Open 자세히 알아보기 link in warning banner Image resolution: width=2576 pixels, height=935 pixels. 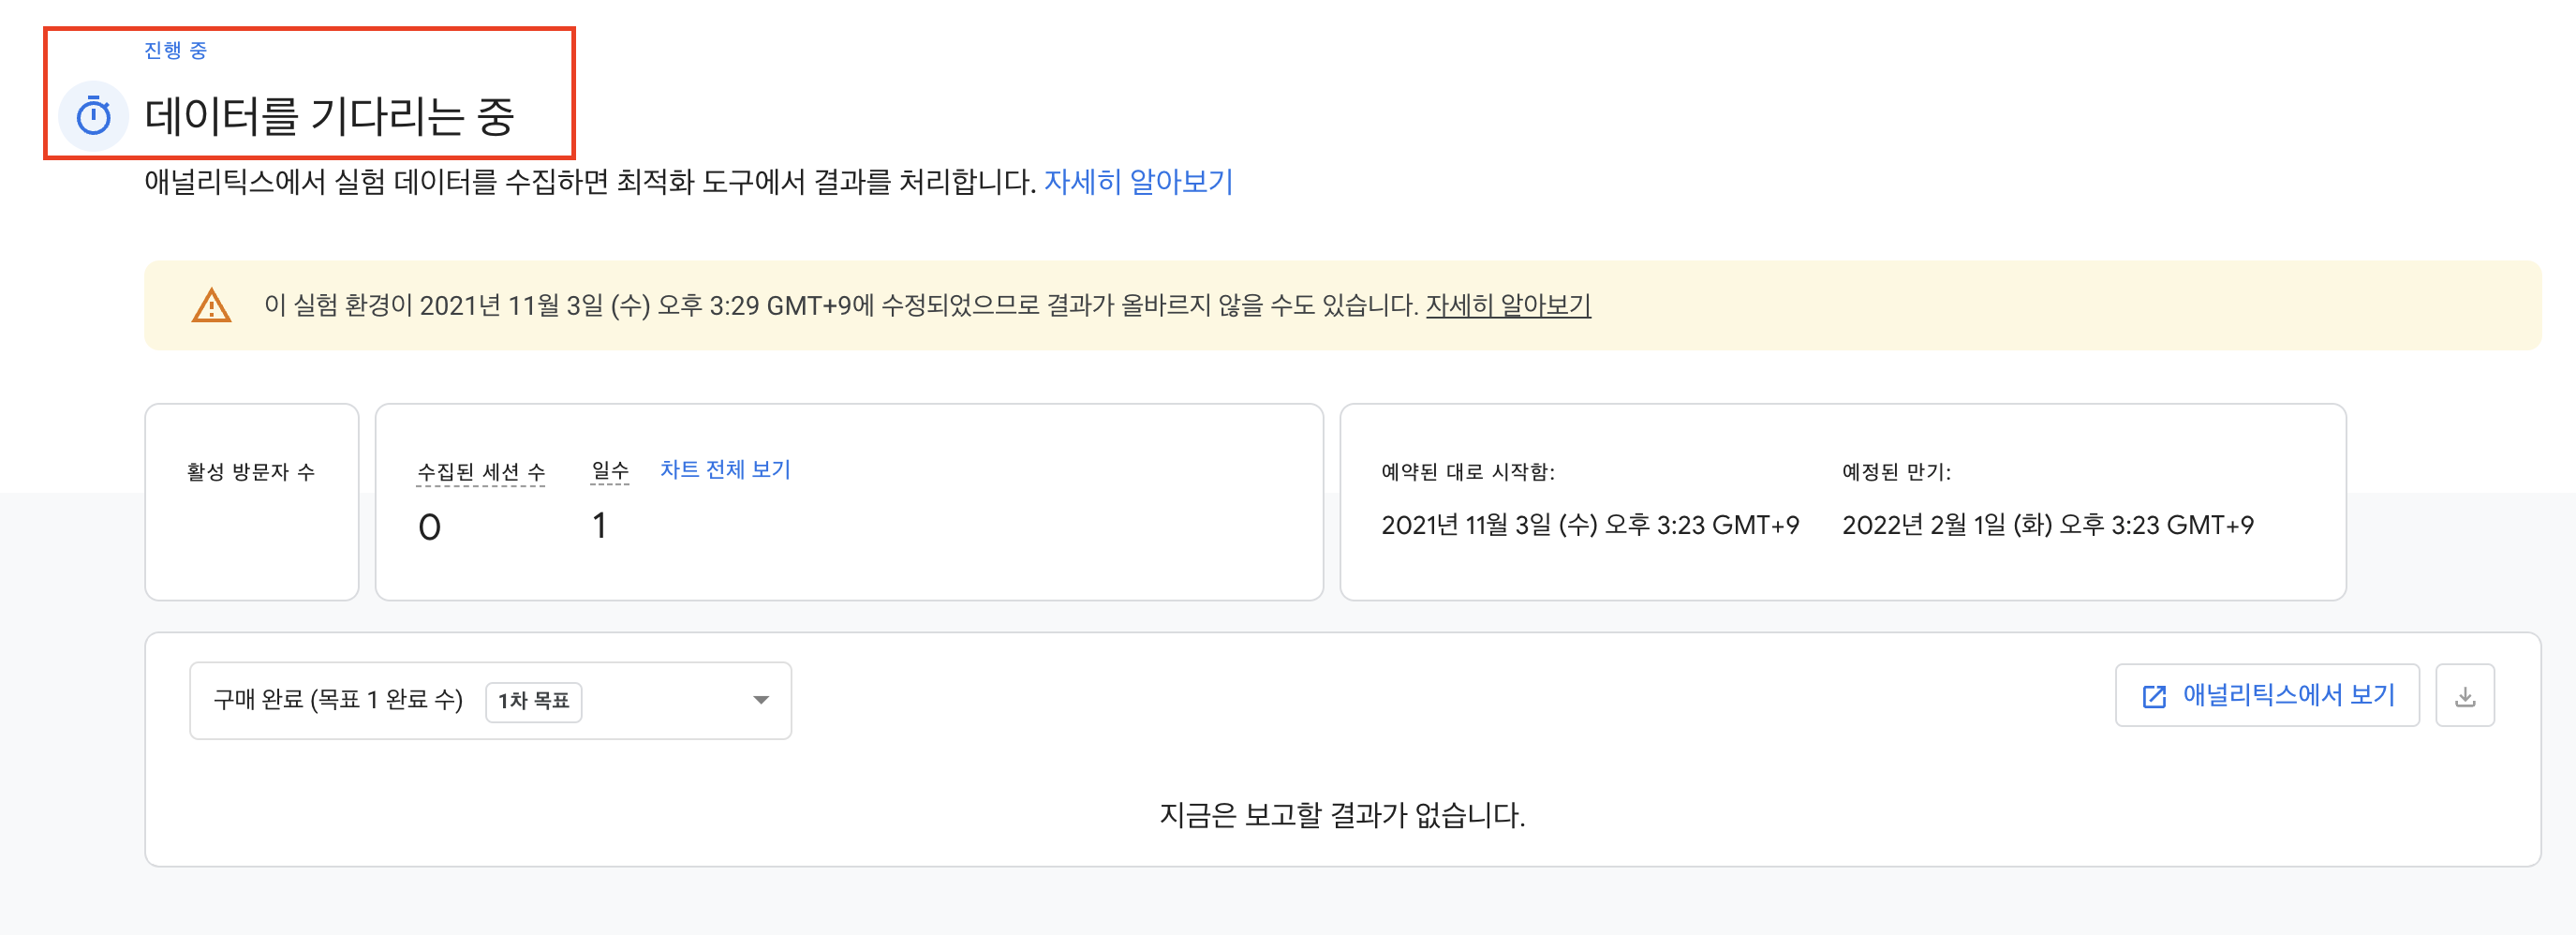1508,305
